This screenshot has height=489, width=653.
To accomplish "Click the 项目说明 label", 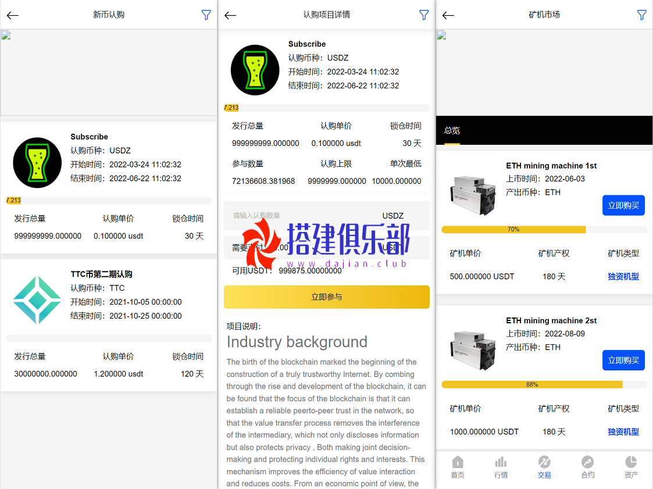I will [x=244, y=326].
